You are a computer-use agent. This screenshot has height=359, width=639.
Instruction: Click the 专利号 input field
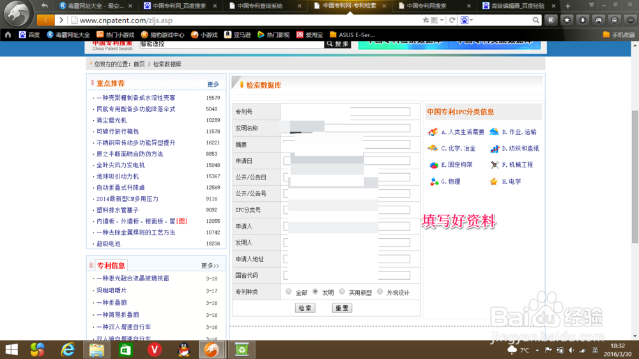[346, 112]
